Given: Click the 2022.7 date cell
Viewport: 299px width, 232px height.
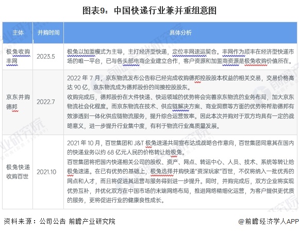Looking at the screenshot, I should (46, 102).
